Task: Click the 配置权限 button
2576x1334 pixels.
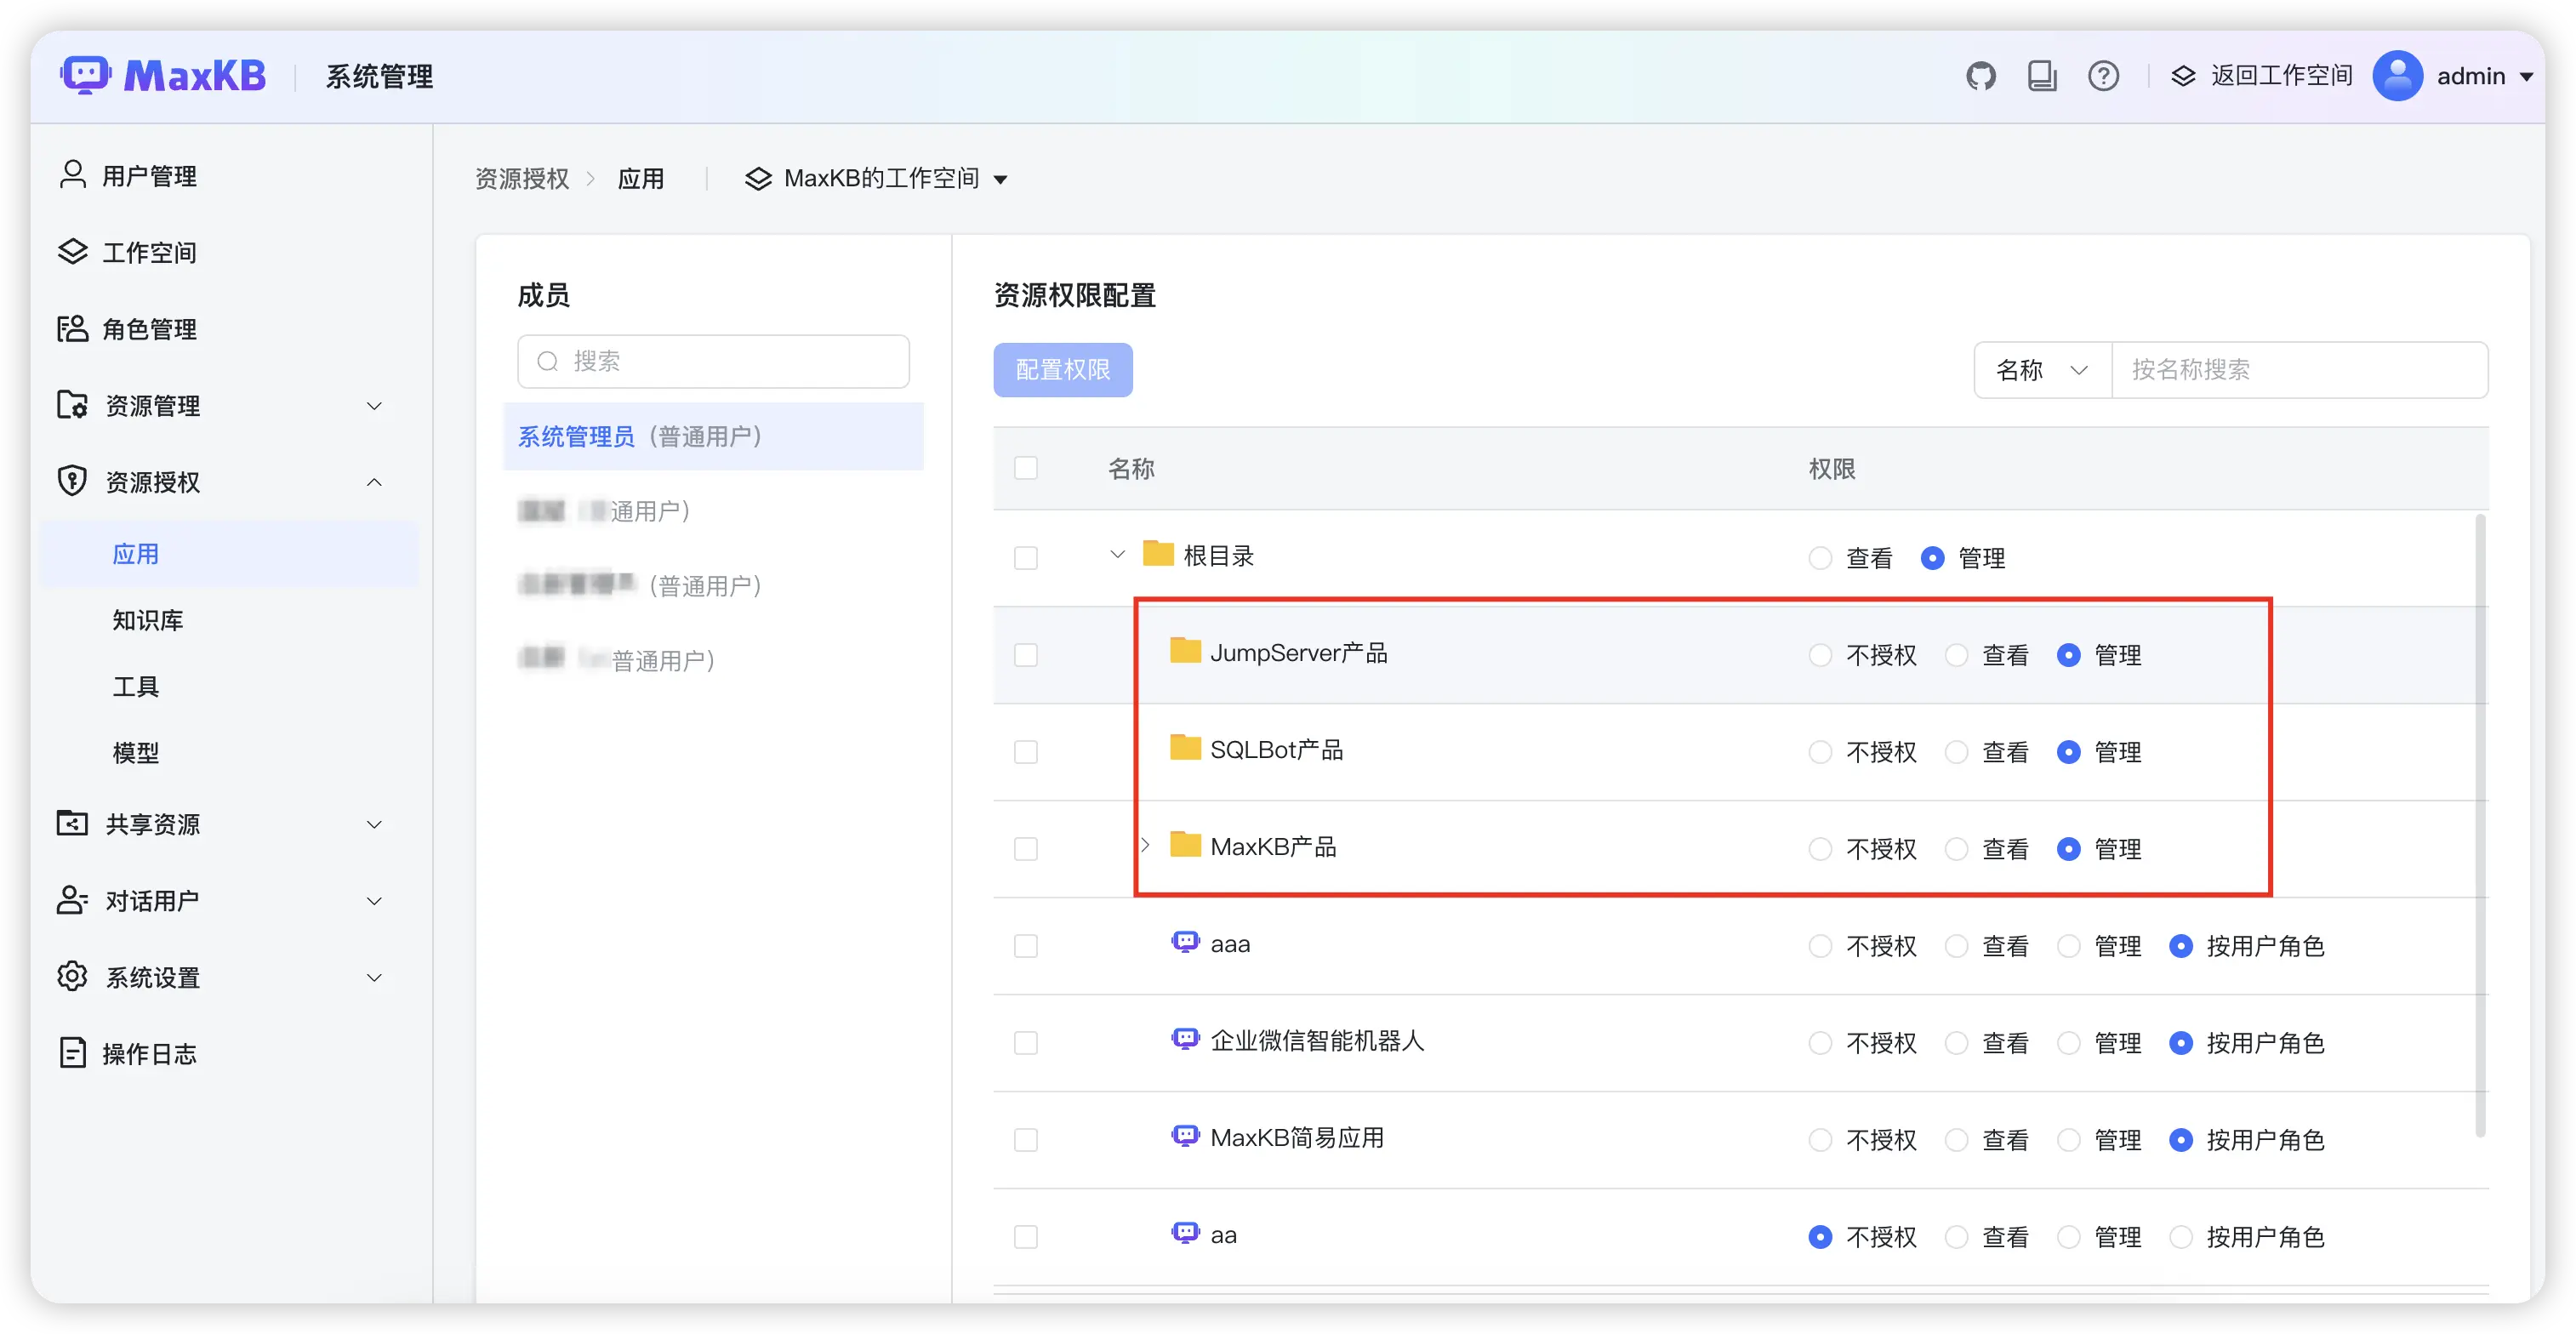Action: point(1062,370)
